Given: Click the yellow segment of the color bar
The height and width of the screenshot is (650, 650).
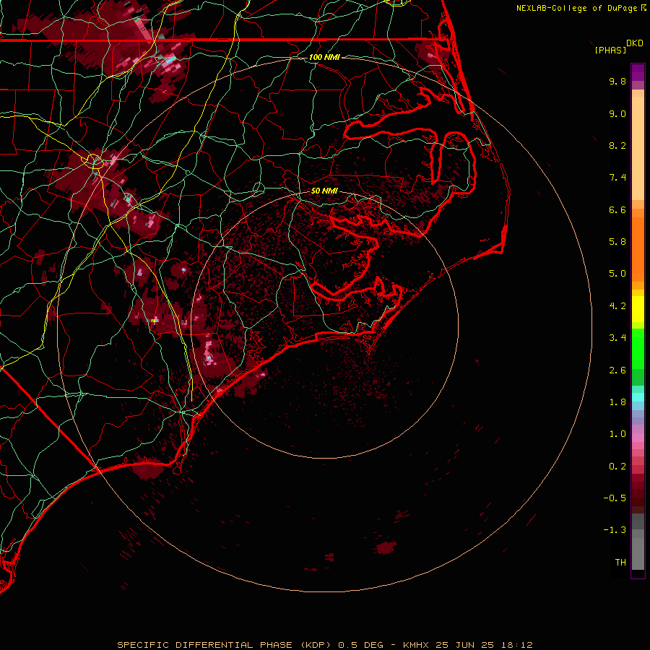Looking at the screenshot, I should click(638, 309).
